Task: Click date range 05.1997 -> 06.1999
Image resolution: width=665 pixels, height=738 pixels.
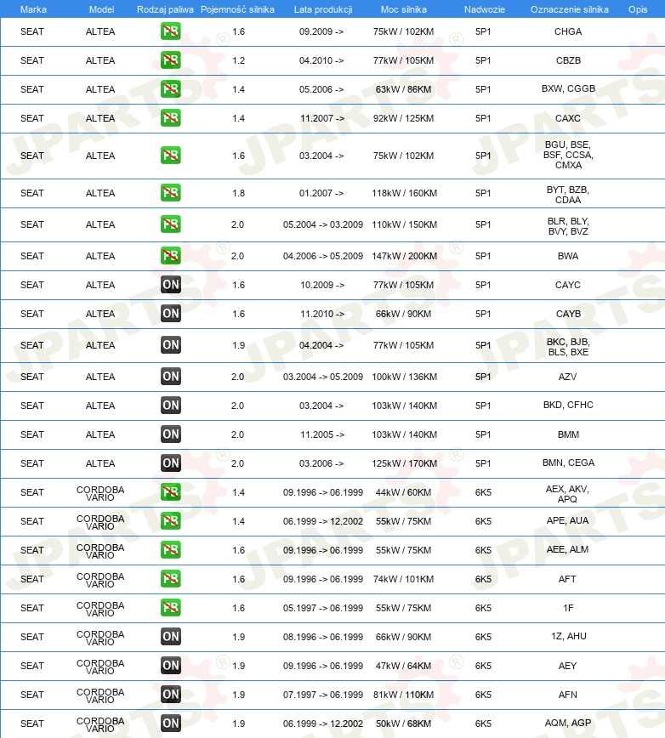Action: pos(323,608)
